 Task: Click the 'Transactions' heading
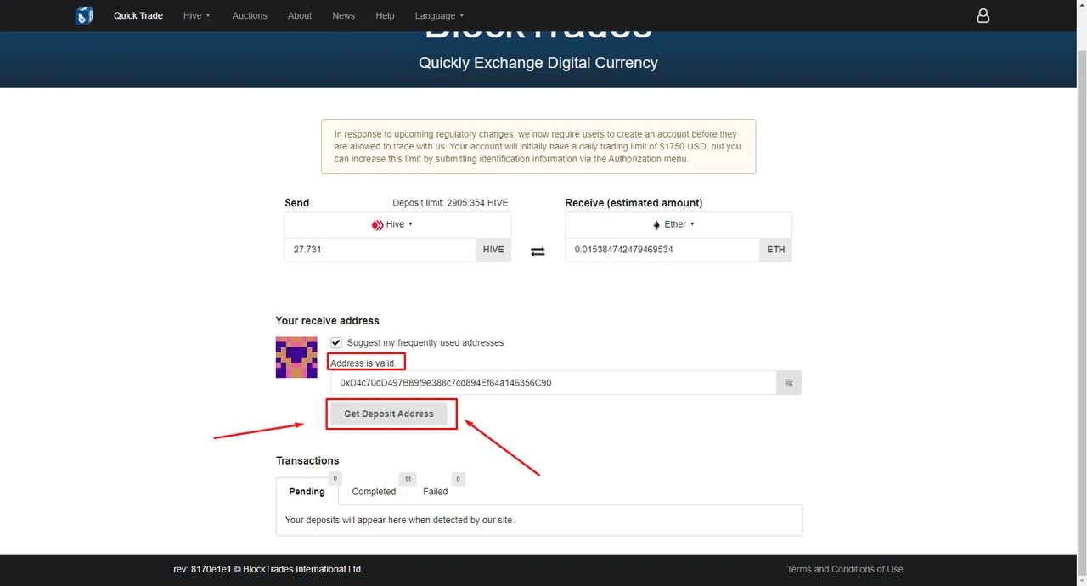(307, 460)
